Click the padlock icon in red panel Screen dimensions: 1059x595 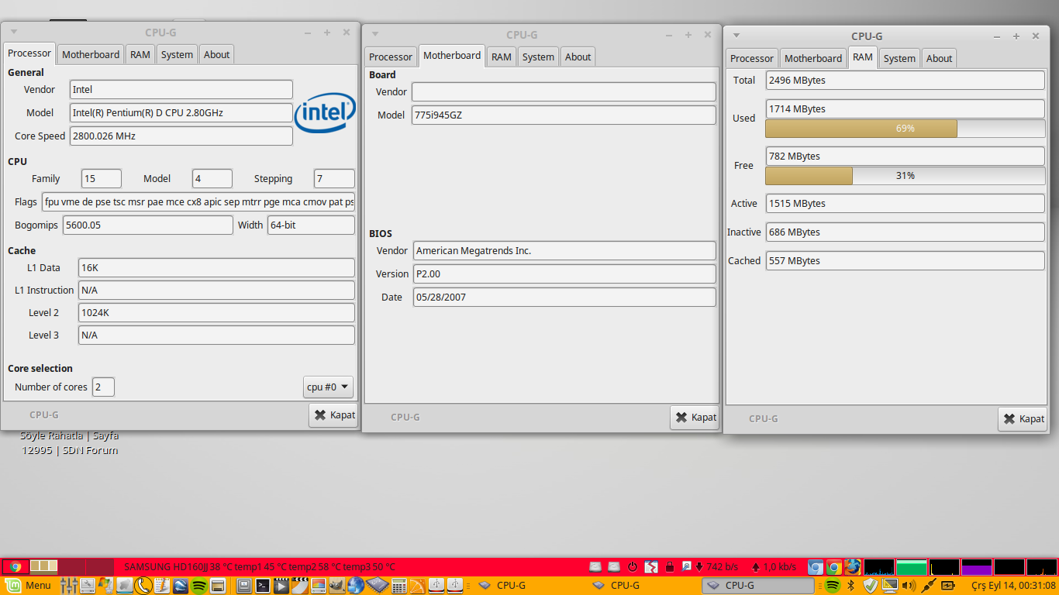(x=670, y=566)
